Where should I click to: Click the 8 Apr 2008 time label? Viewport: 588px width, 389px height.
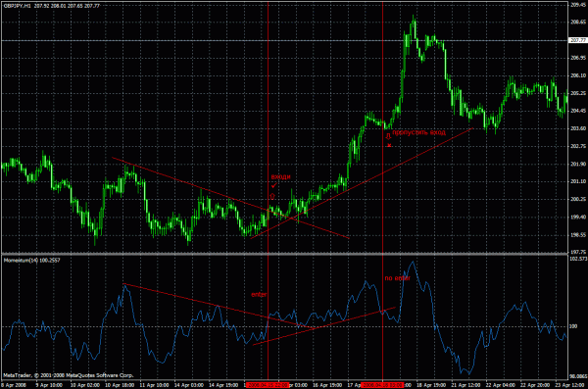pyautogui.click(x=14, y=385)
